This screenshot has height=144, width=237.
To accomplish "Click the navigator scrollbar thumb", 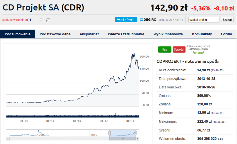I will pyautogui.click(x=123, y=138).
